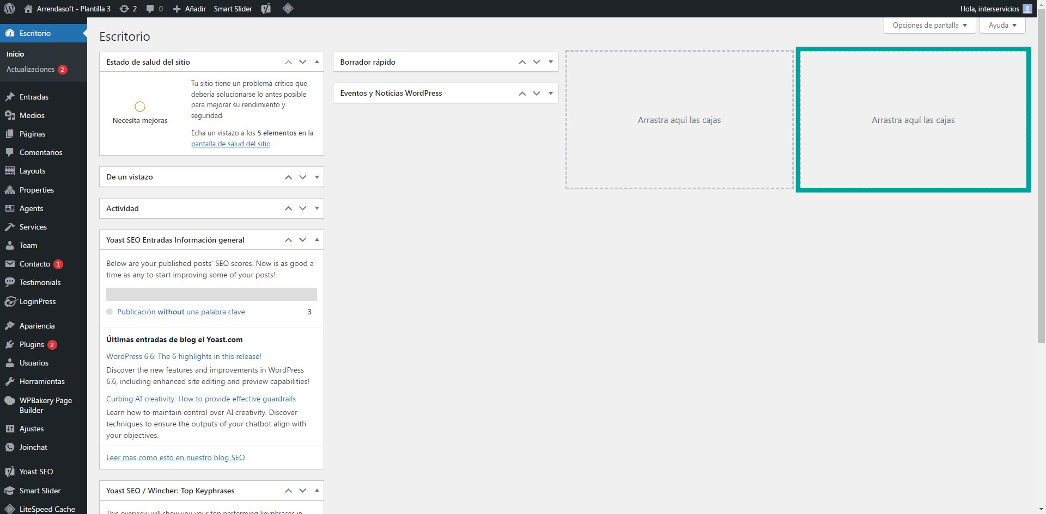Open Añadir menu in admin bar
The width and height of the screenshot is (1046, 514).
coord(189,9)
